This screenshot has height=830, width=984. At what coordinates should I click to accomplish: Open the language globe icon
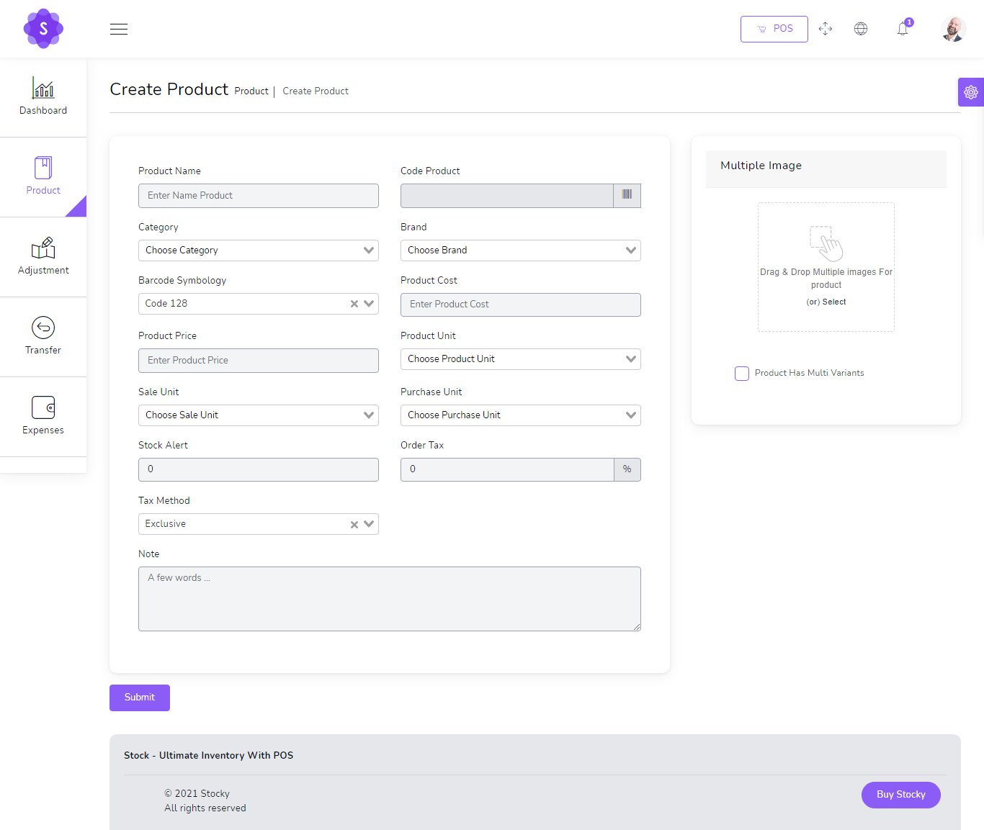pyautogui.click(x=861, y=29)
